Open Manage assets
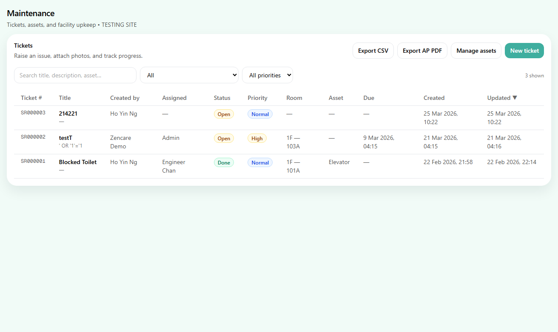The height and width of the screenshot is (332, 558). point(476,51)
